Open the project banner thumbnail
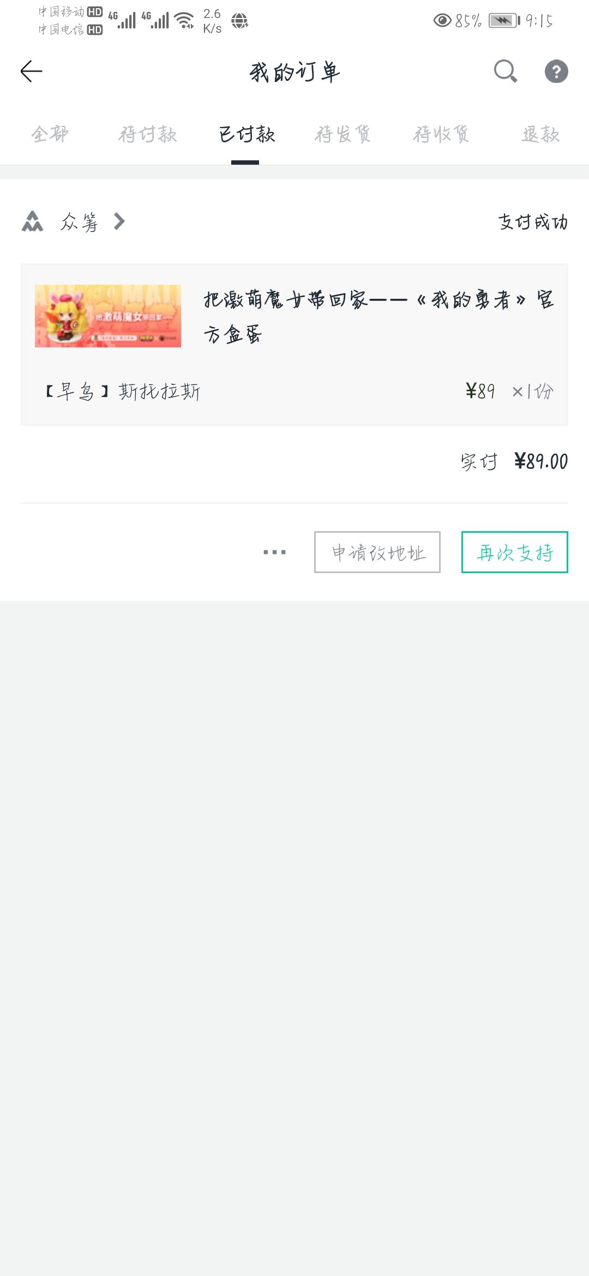 point(108,316)
